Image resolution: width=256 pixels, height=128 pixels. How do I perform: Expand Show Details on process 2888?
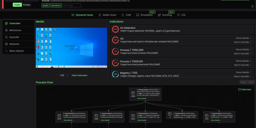[143, 98]
